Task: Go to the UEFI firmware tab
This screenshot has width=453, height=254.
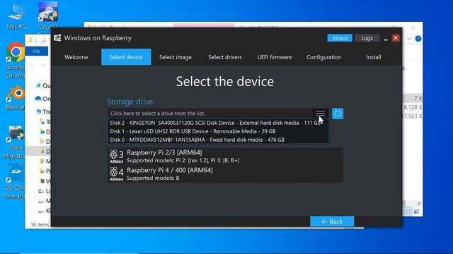Action: pos(275,57)
